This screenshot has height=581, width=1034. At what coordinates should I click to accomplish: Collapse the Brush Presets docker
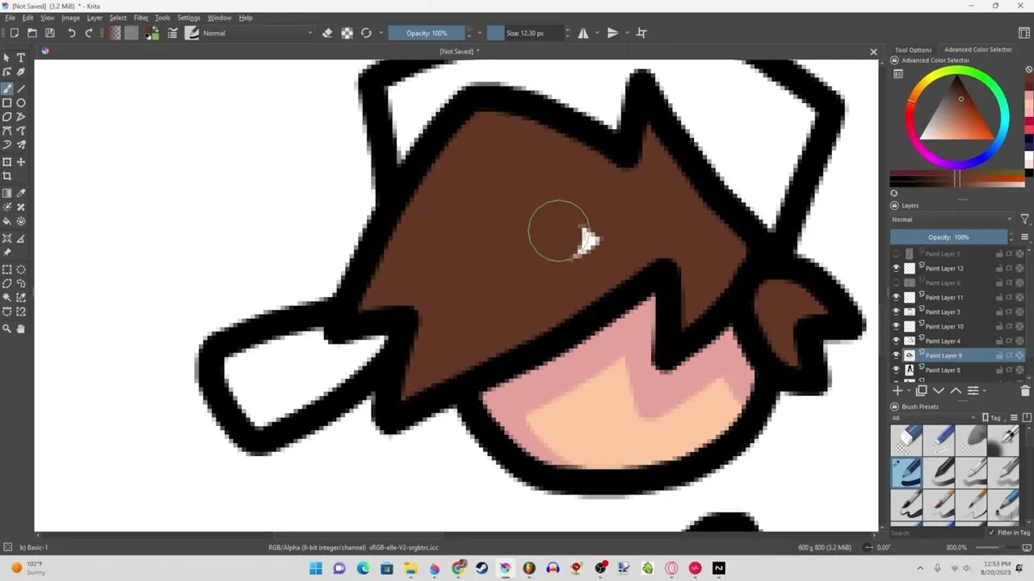[x=894, y=407]
